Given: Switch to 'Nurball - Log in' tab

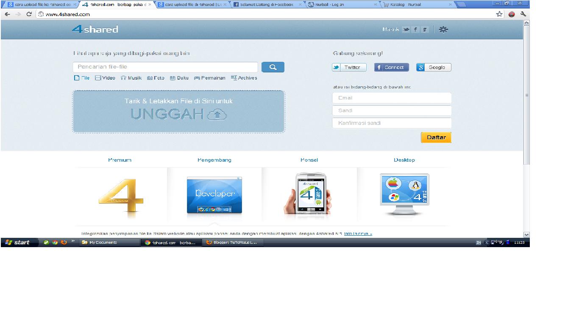Looking at the screenshot, I should [343, 5].
